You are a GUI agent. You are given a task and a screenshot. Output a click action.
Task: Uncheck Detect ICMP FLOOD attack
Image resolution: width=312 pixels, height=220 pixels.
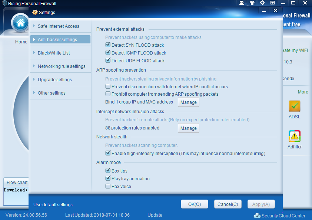point(108,52)
